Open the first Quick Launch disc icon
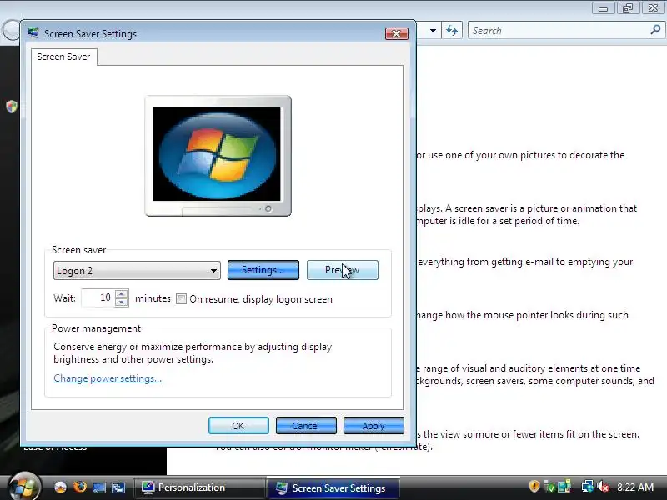667x500 pixels. pos(60,487)
